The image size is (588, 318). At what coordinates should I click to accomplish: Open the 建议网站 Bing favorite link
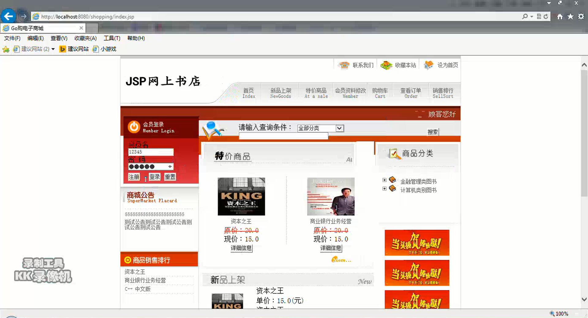click(x=74, y=49)
